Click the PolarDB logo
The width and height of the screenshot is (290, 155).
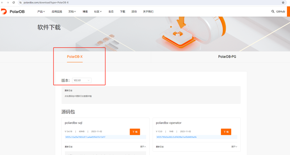tap(13, 11)
